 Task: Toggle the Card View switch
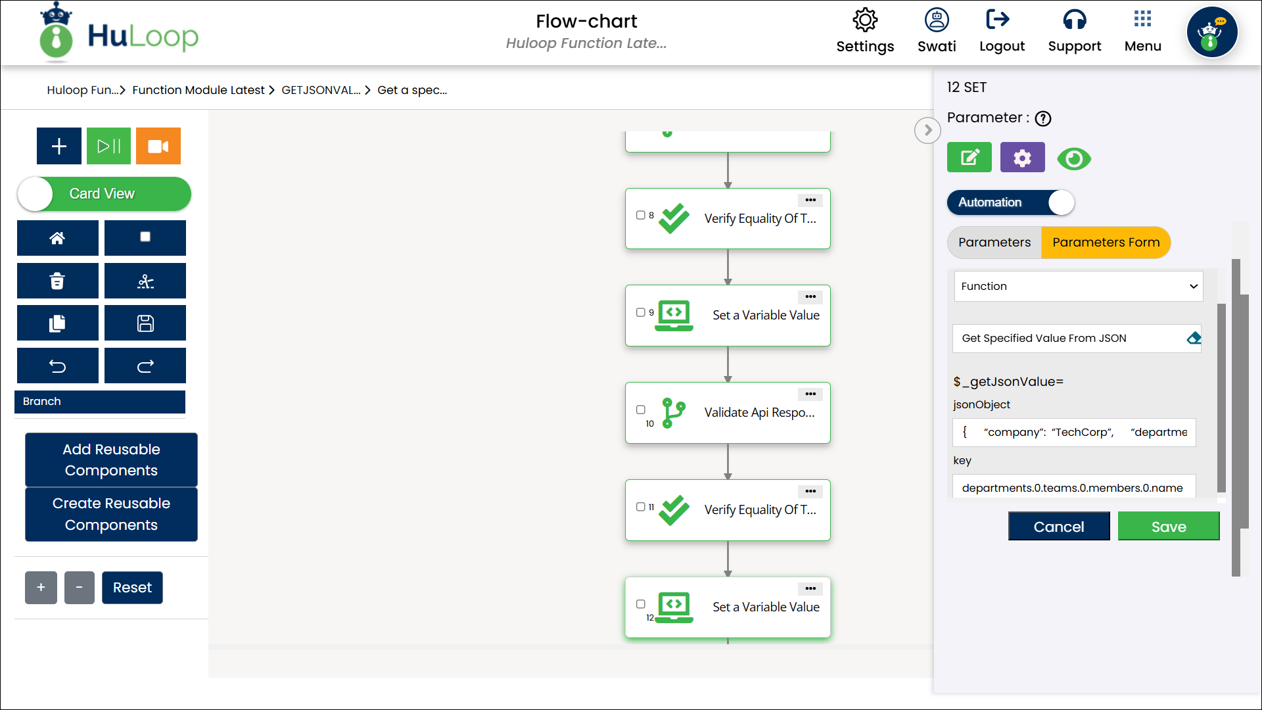tap(103, 194)
